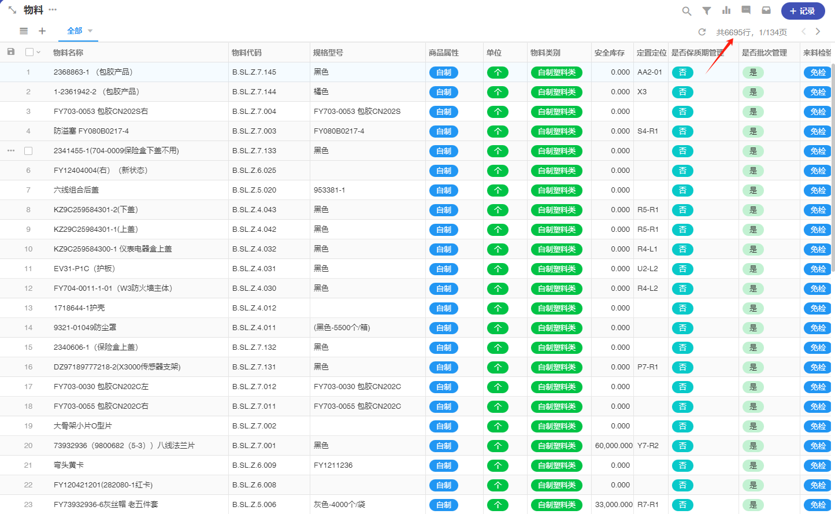This screenshot has width=835, height=514.
Task: Add a new view with the plus icon
Action: [42, 31]
